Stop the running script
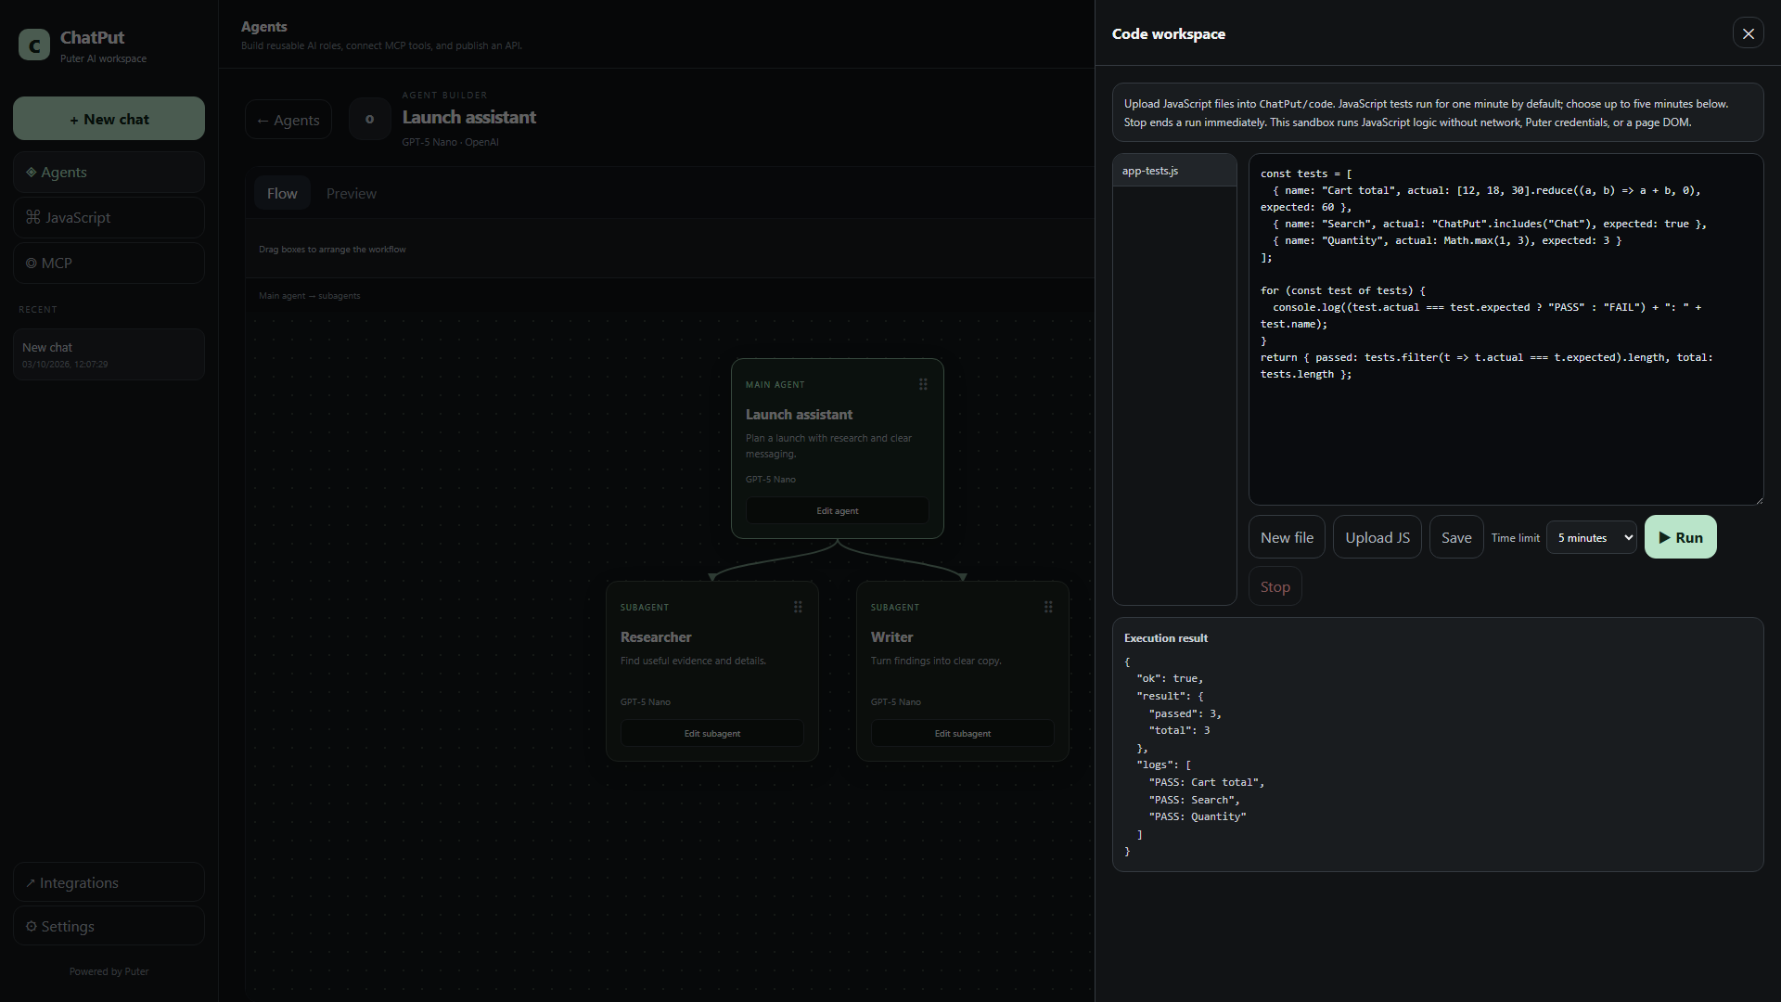 pos(1275,586)
